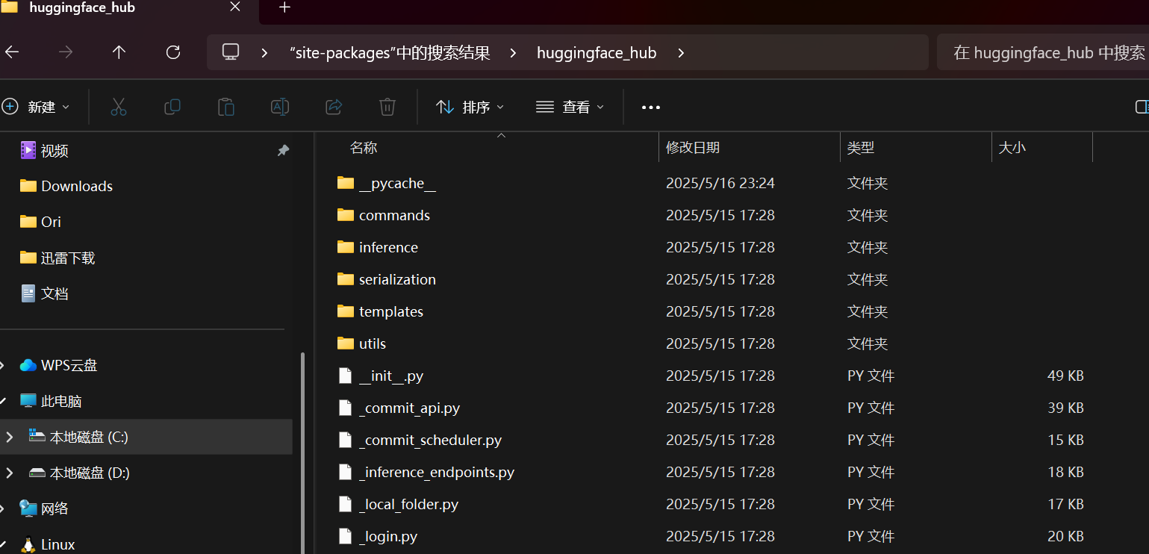The width and height of the screenshot is (1149, 554).
Task: Click the monitor icon in address bar
Action: click(x=231, y=52)
